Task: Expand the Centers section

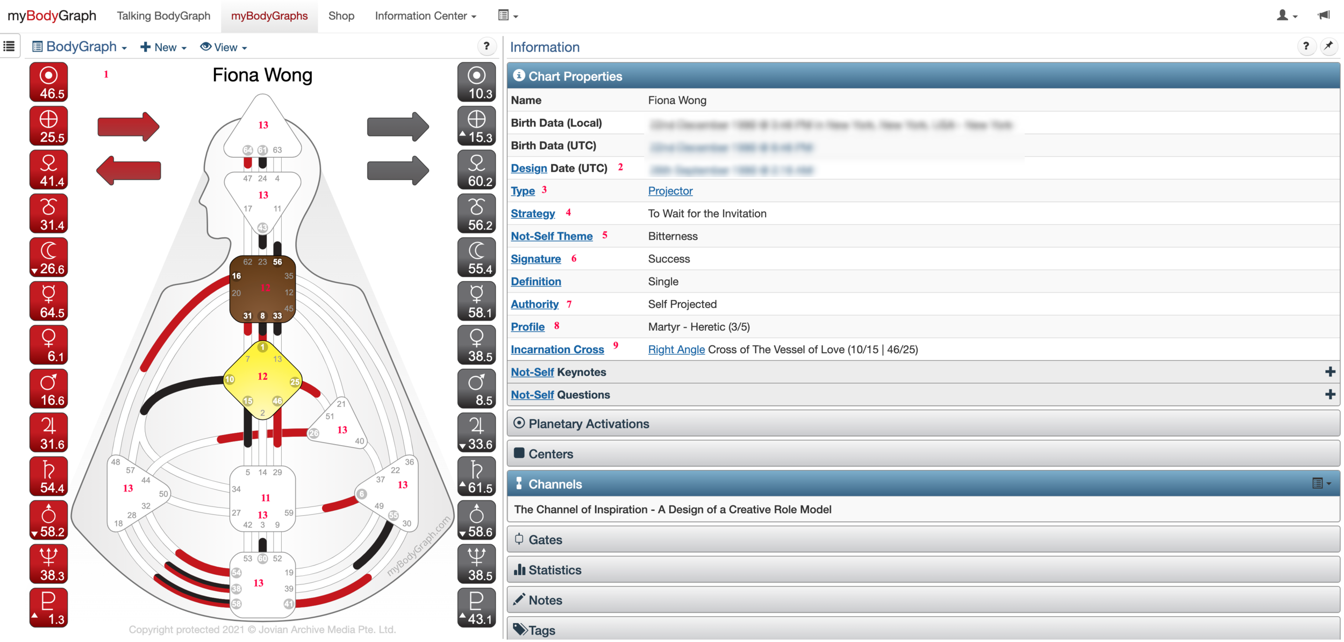Action: 923,454
